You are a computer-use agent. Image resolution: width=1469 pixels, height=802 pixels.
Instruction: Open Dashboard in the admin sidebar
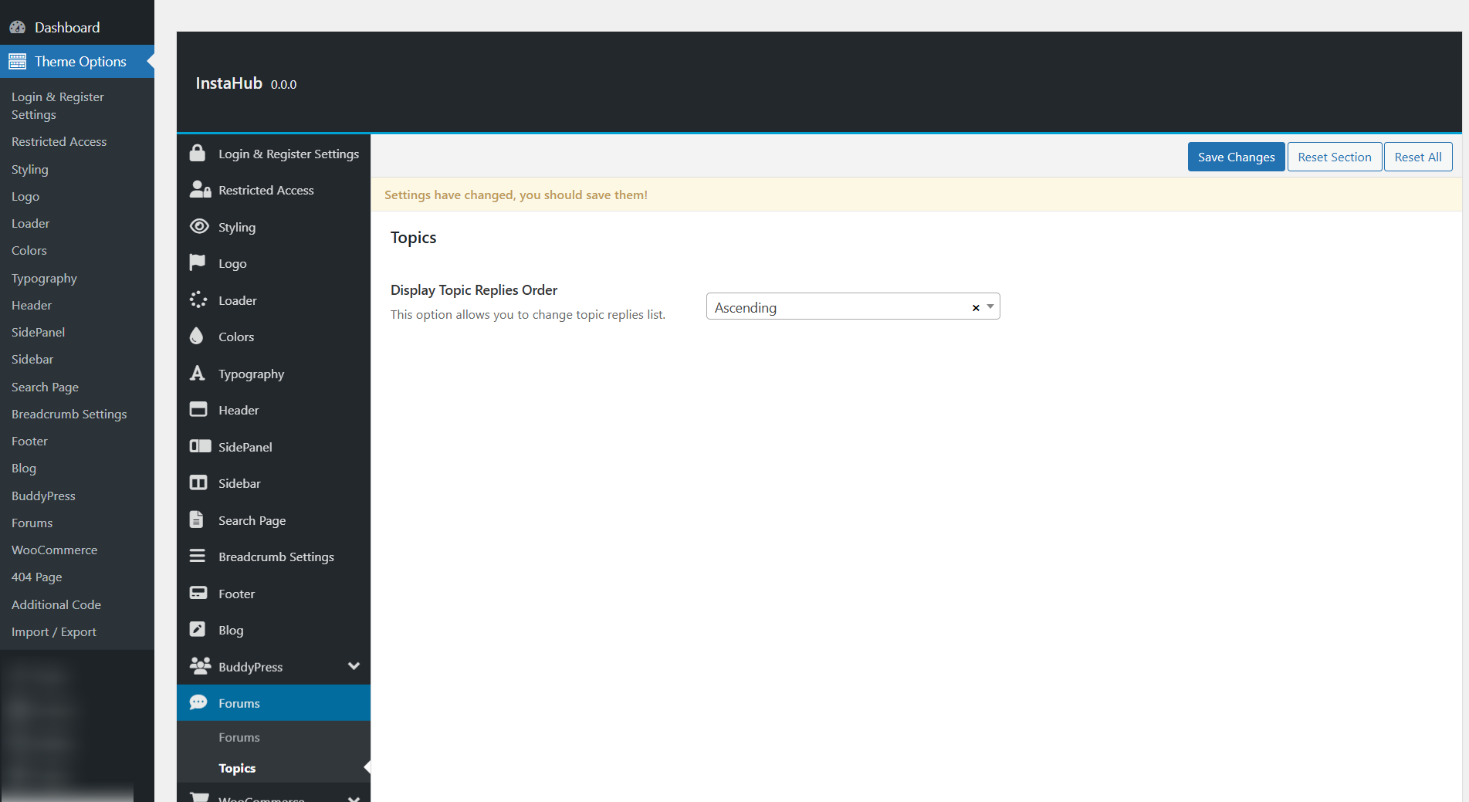[x=67, y=27]
